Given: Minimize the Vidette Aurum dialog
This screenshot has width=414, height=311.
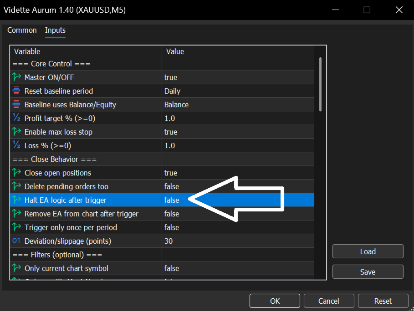Looking at the screenshot, I should coord(335,10).
